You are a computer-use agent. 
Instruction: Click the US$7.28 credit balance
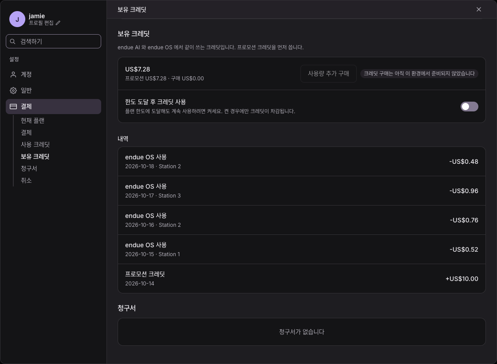coord(138,69)
